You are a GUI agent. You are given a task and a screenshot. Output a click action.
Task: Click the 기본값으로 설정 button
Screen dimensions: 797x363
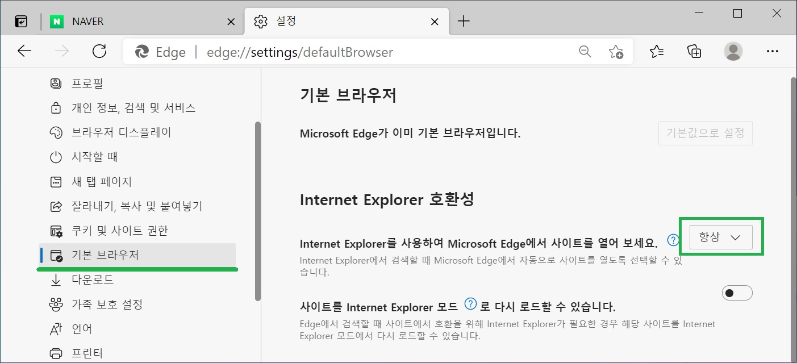706,134
